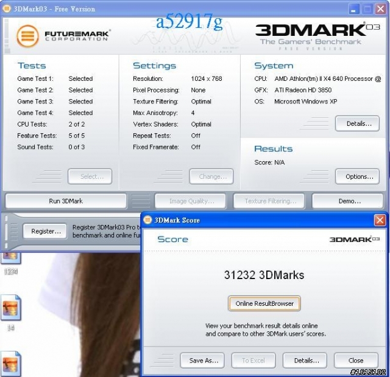Click the Resolution value 1024 x 768
390x377 pixels.
[x=207, y=78]
